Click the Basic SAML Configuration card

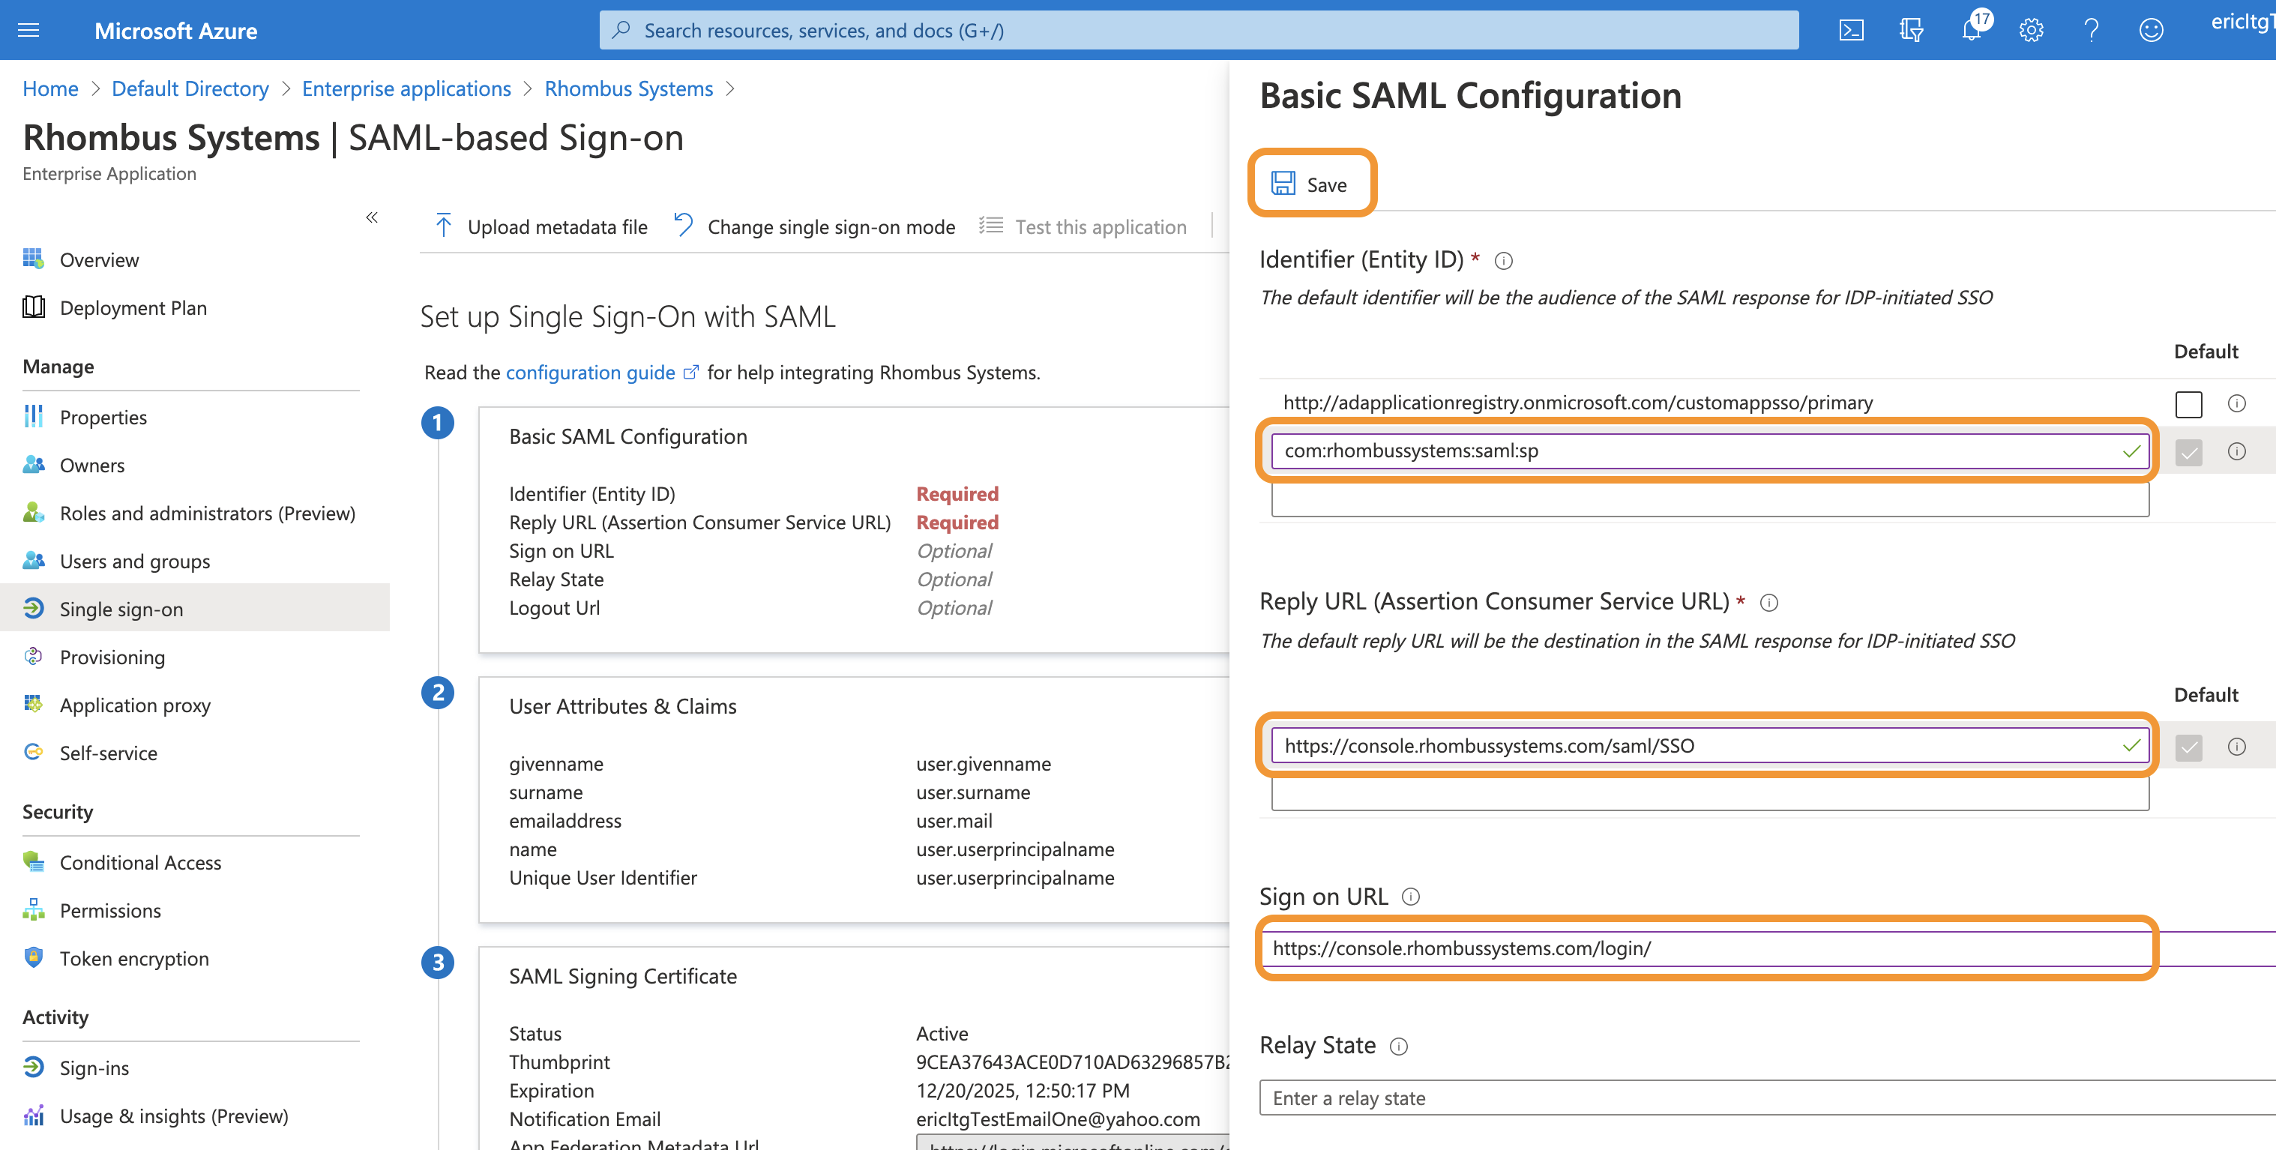pos(853,530)
